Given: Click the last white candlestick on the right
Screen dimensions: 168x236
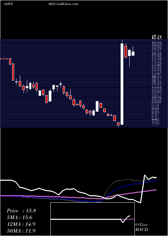Looking at the screenshot, I should click(x=133, y=54).
